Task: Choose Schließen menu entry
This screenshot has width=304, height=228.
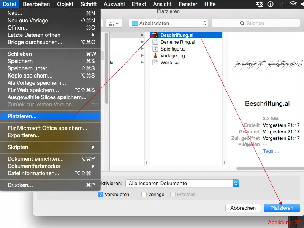Action: pos(51,54)
